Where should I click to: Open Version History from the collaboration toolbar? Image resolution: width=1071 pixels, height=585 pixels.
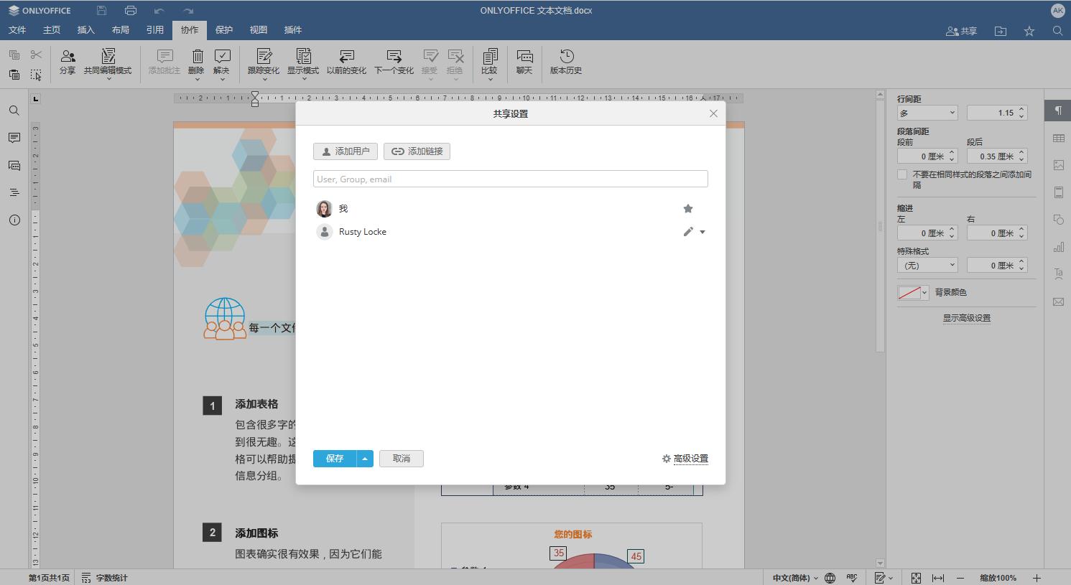coord(565,62)
